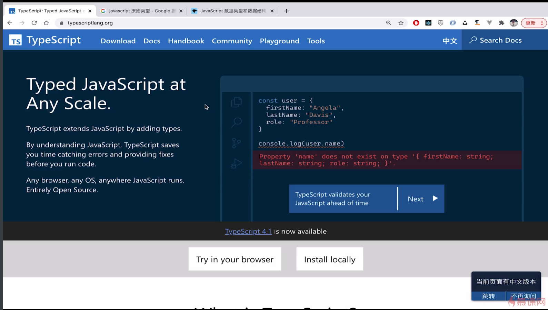This screenshot has height=310, width=548.
Task: Open the TypeScript 4.1 announcement link
Action: point(248,231)
